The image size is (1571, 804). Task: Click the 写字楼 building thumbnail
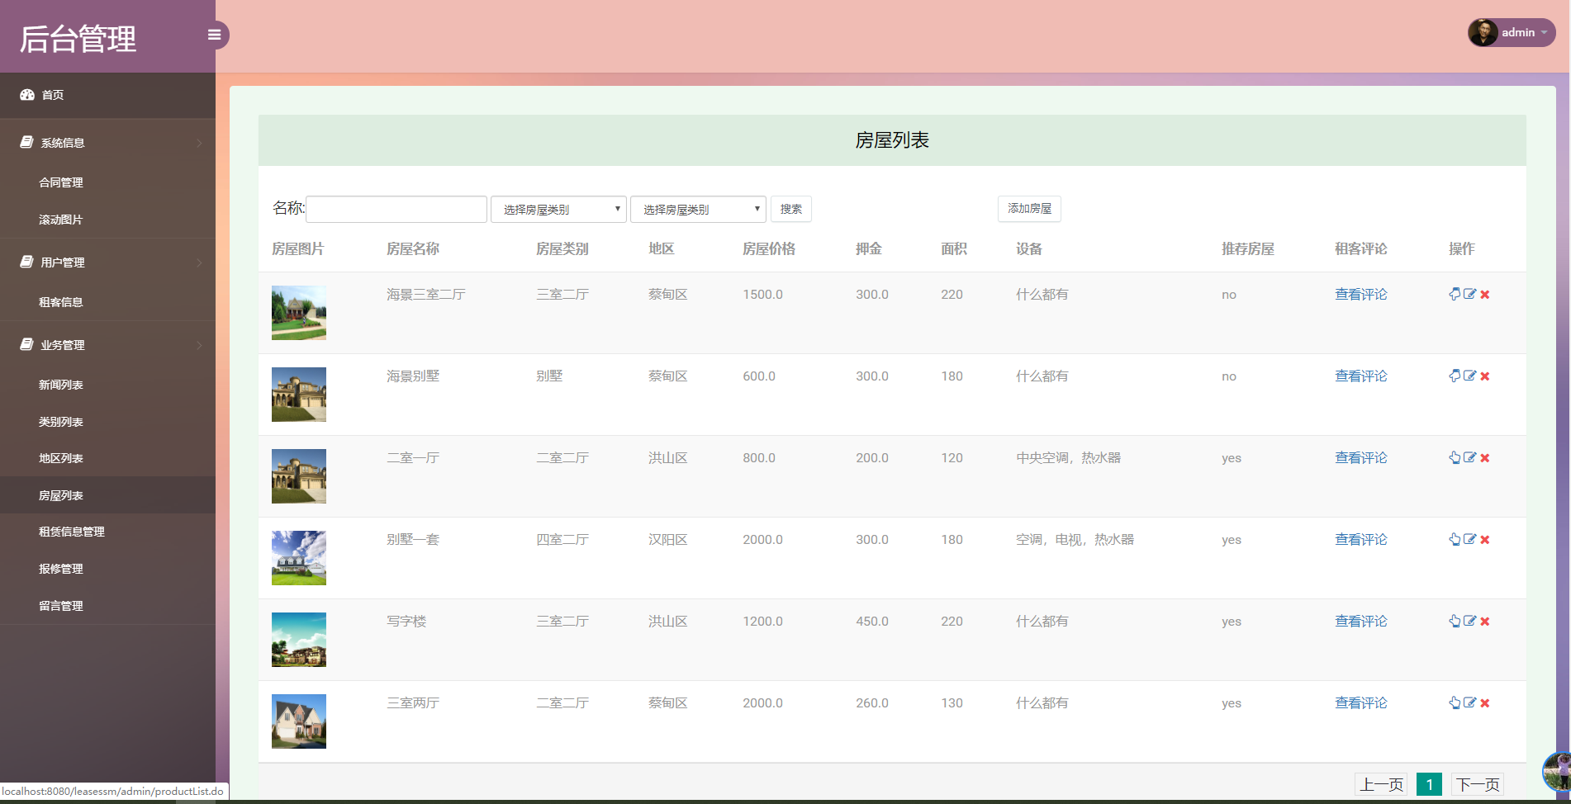(299, 640)
